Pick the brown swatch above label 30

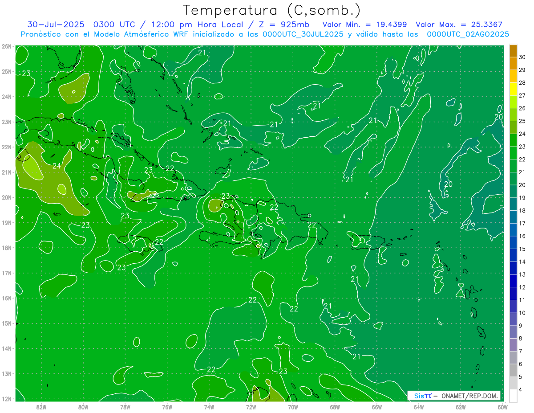point(513,51)
